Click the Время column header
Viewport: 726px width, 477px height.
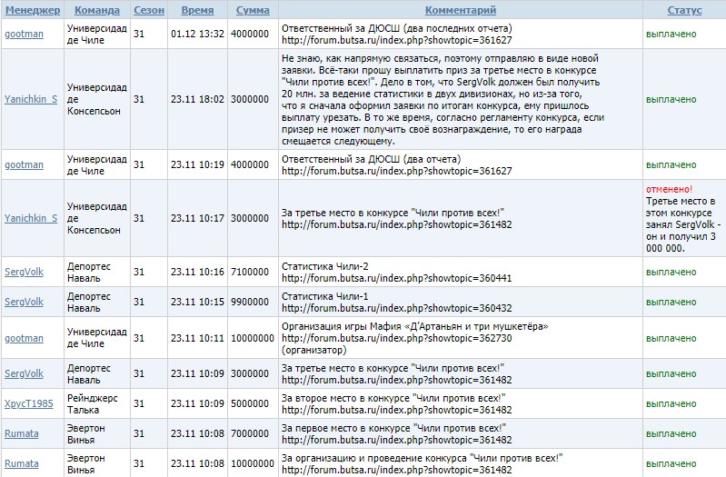[x=197, y=10]
